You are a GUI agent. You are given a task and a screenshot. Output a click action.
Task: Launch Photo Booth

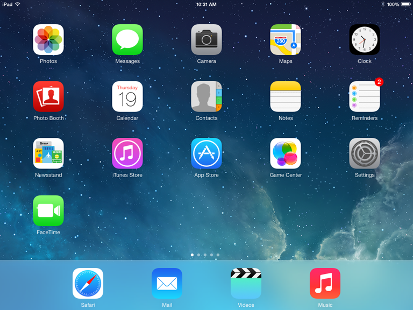tap(48, 96)
